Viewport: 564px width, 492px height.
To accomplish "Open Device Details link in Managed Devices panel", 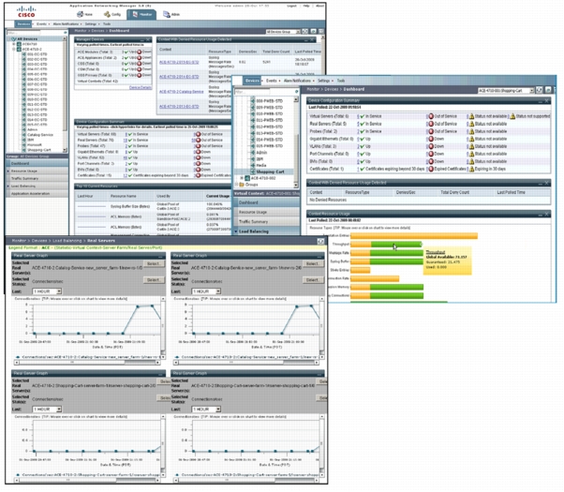I will (x=141, y=87).
